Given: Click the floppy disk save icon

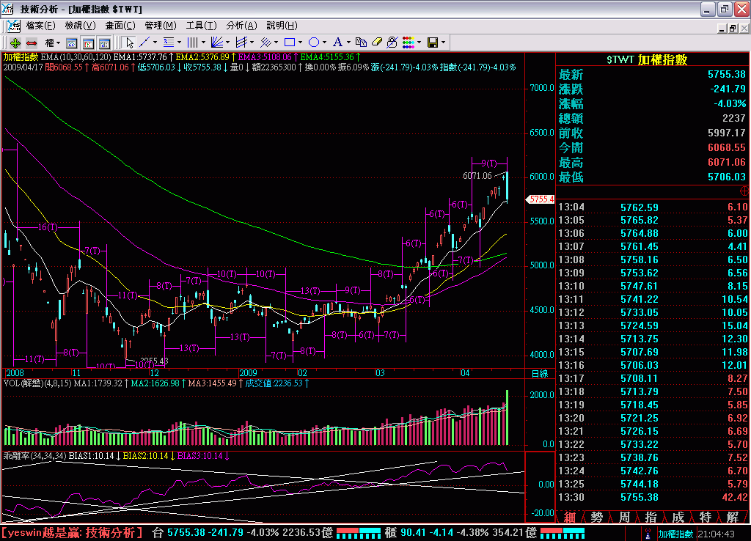Looking at the screenshot, I should click(433, 43).
